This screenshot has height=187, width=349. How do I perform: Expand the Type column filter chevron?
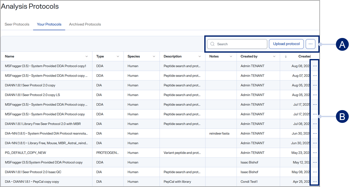(x=118, y=56)
